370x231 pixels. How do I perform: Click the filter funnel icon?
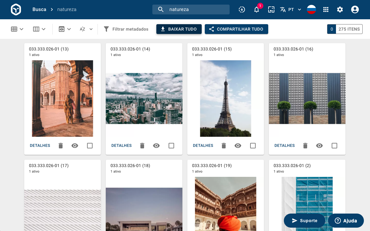coord(106,29)
